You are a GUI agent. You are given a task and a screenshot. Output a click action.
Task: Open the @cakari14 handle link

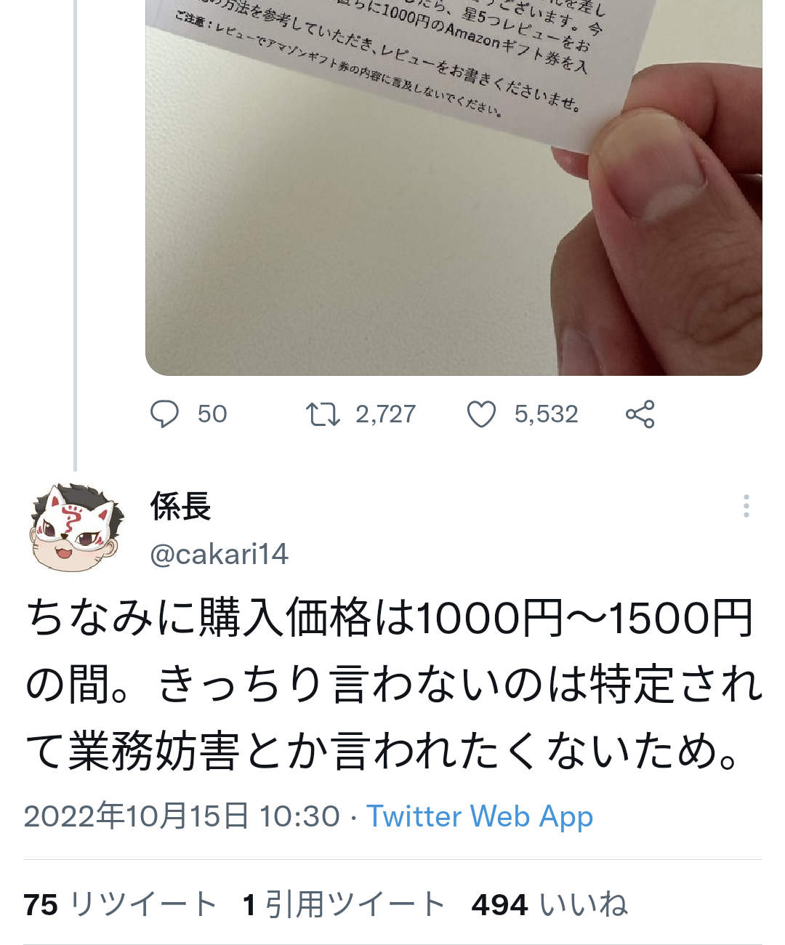tap(219, 554)
